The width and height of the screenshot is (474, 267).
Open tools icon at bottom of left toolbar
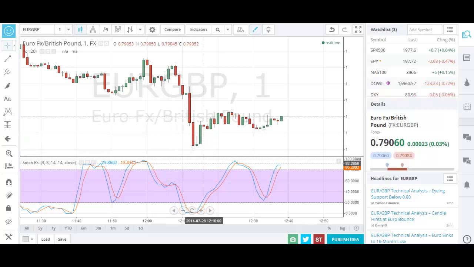click(x=9, y=237)
